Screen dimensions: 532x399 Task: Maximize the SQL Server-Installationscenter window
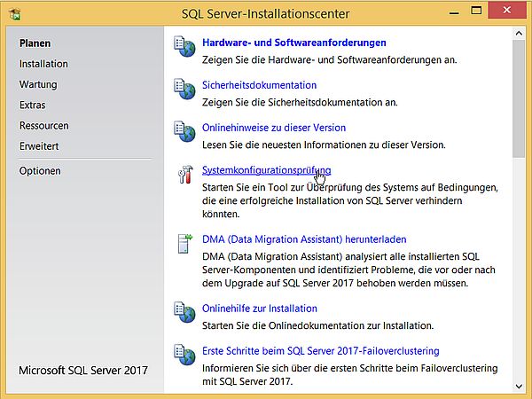click(476, 11)
